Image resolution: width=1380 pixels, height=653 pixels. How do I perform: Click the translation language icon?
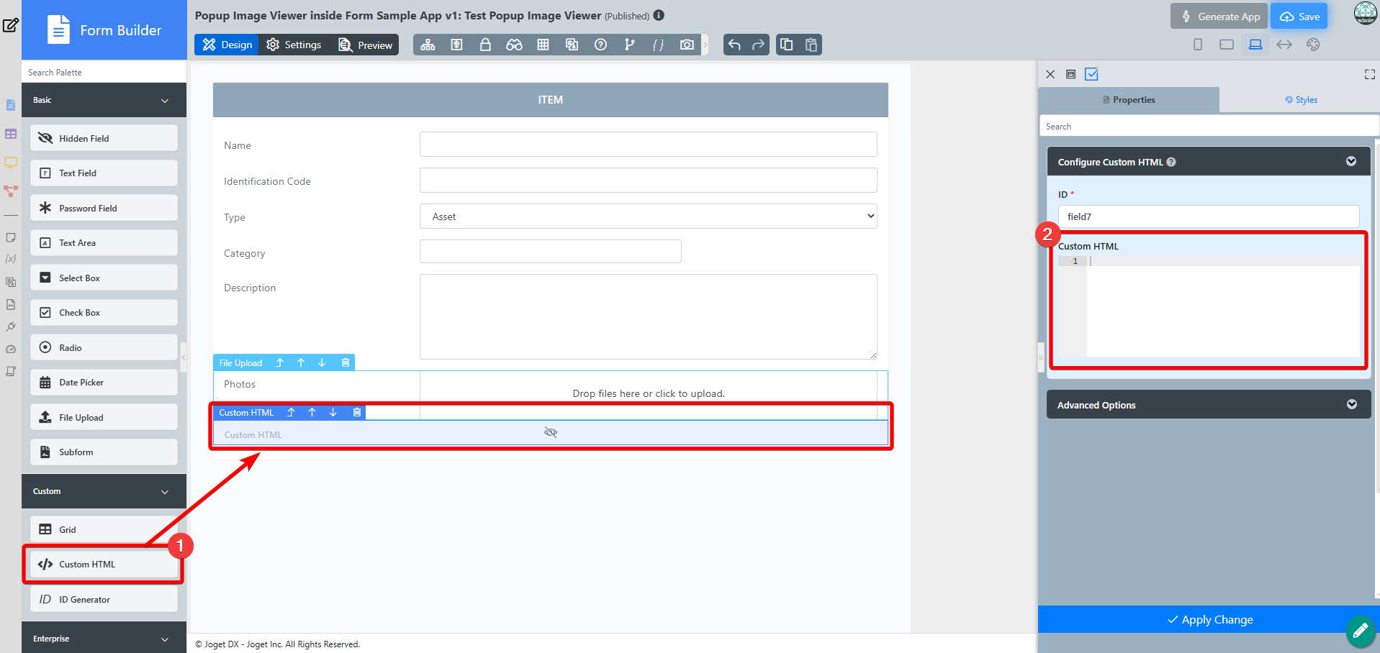[x=572, y=45]
